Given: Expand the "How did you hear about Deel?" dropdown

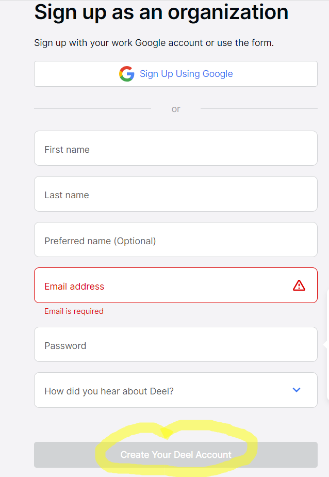Looking at the screenshot, I should (175, 390).
